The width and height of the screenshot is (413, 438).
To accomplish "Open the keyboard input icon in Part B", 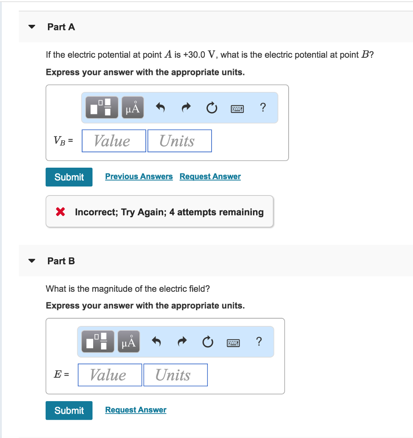I will [x=233, y=342].
